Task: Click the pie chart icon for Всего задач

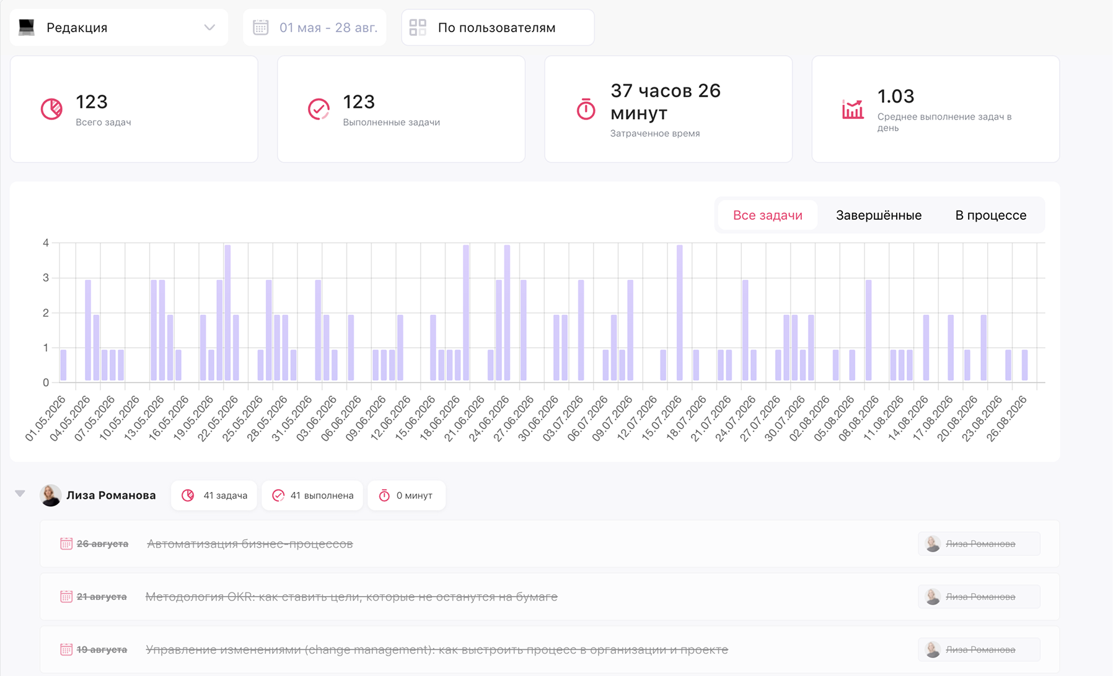Action: (x=51, y=109)
